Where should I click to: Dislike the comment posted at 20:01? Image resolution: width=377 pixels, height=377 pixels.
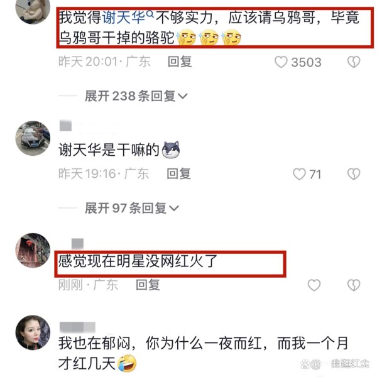pyautogui.click(x=354, y=62)
